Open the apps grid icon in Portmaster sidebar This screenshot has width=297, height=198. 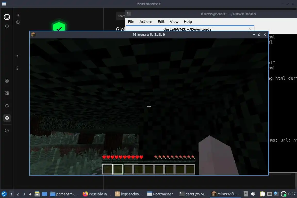pos(7,93)
